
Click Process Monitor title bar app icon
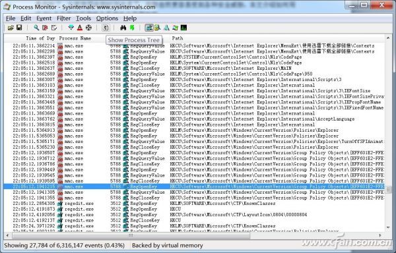coord(7,7)
